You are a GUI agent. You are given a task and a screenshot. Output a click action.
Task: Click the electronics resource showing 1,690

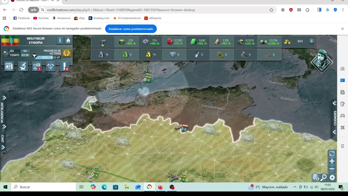(198, 42)
